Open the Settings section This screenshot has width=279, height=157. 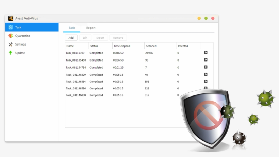point(20,44)
